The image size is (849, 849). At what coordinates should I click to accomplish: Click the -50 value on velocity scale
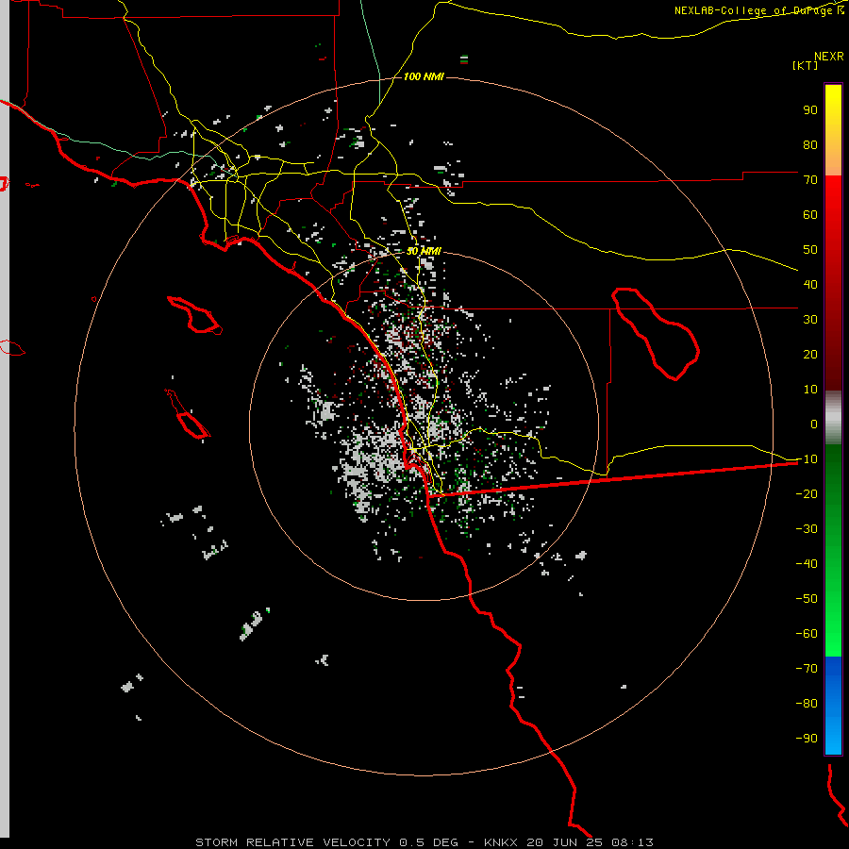point(807,599)
